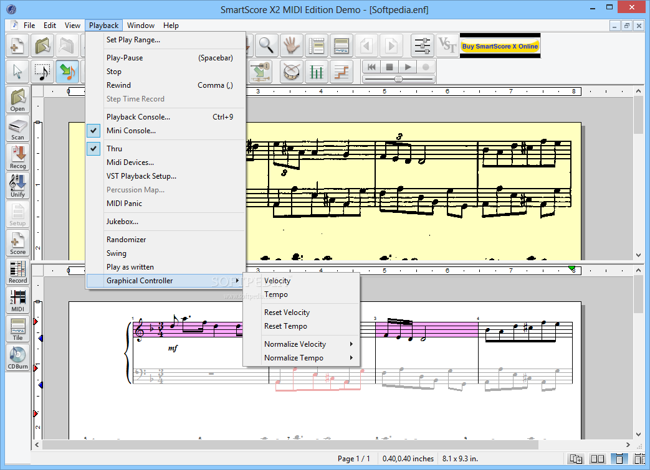Open the Playback menu
This screenshot has width=650, height=470.
[x=103, y=26]
